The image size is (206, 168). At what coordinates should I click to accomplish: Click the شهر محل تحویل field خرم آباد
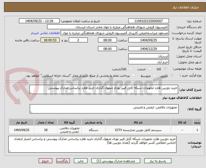point(148,62)
